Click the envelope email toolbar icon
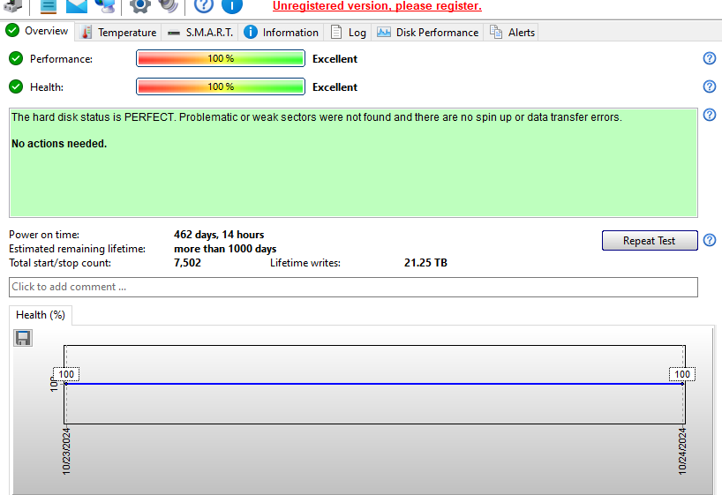The width and height of the screenshot is (722, 495). tap(77, 5)
